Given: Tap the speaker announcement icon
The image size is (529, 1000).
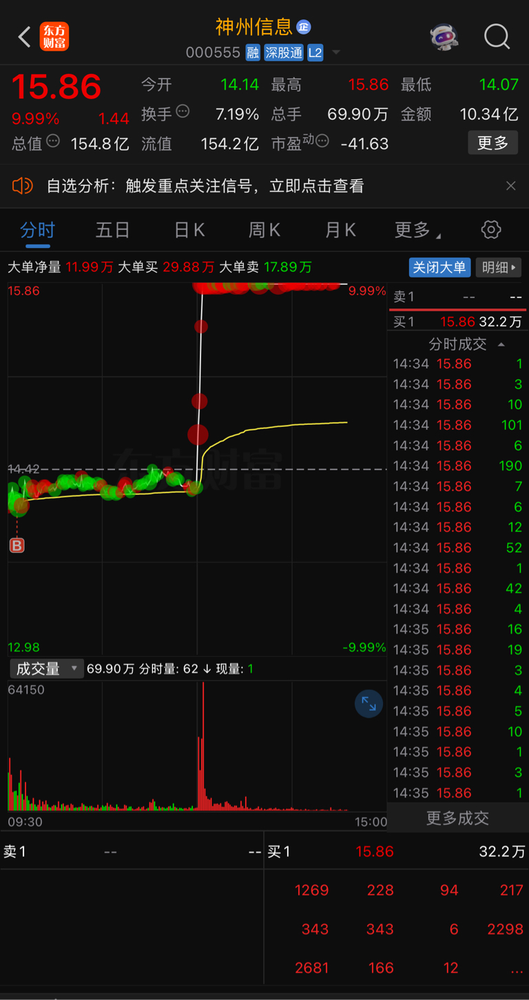Looking at the screenshot, I should point(23,185).
